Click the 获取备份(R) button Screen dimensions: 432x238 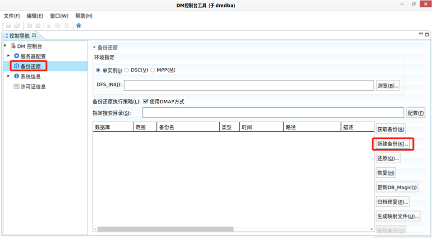391,129
